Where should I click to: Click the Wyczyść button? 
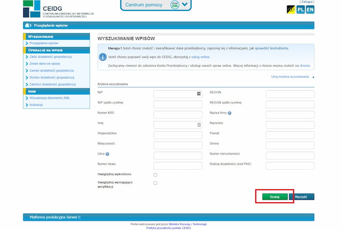[302, 197]
